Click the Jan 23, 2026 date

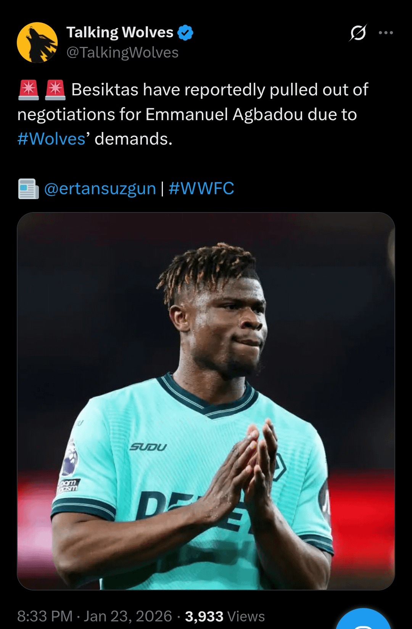128,616
